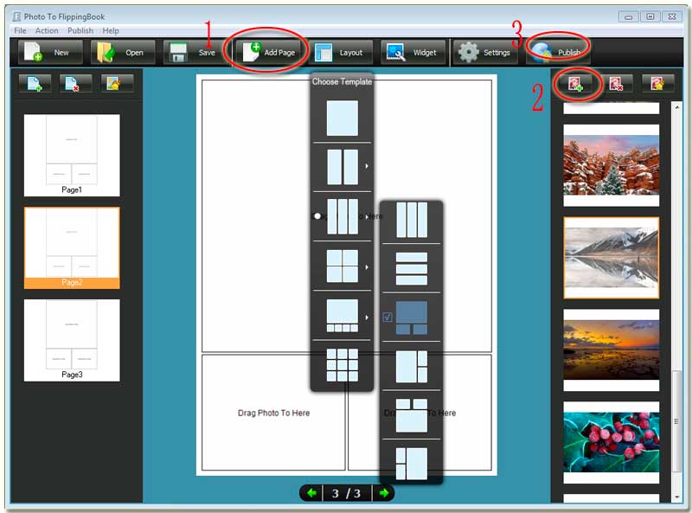
Task: Expand the four-grid template submenu arrow
Action: (x=367, y=267)
